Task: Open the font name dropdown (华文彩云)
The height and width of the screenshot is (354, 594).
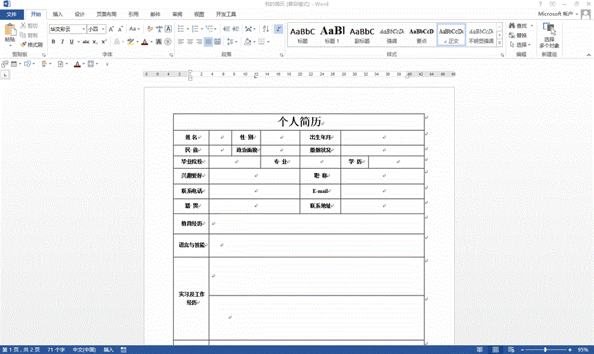Action: (x=83, y=29)
